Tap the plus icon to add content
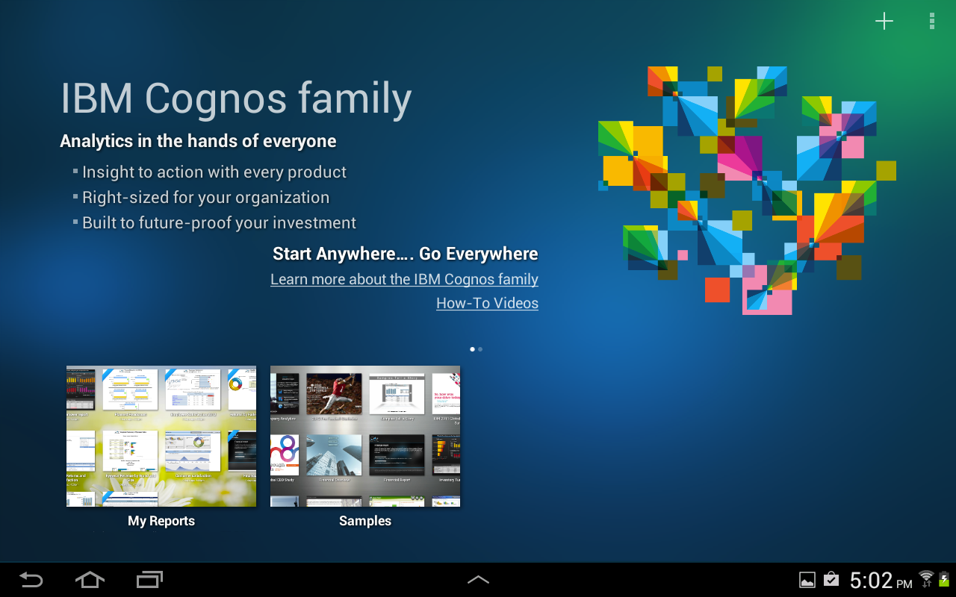The image size is (956, 597). coord(884,21)
